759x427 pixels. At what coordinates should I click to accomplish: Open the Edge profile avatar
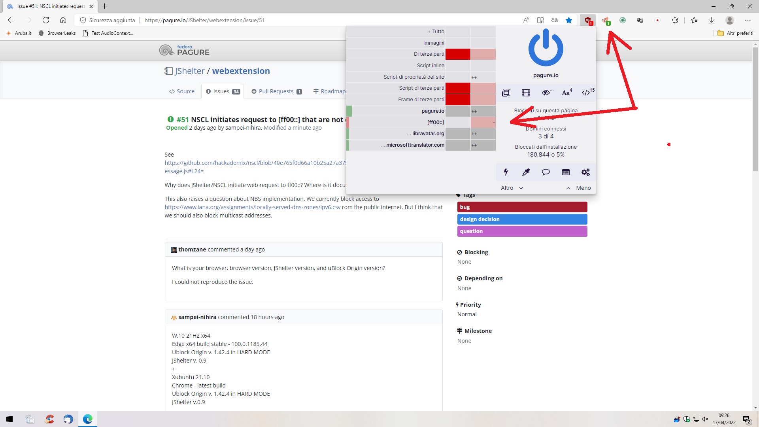tap(730, 20)
